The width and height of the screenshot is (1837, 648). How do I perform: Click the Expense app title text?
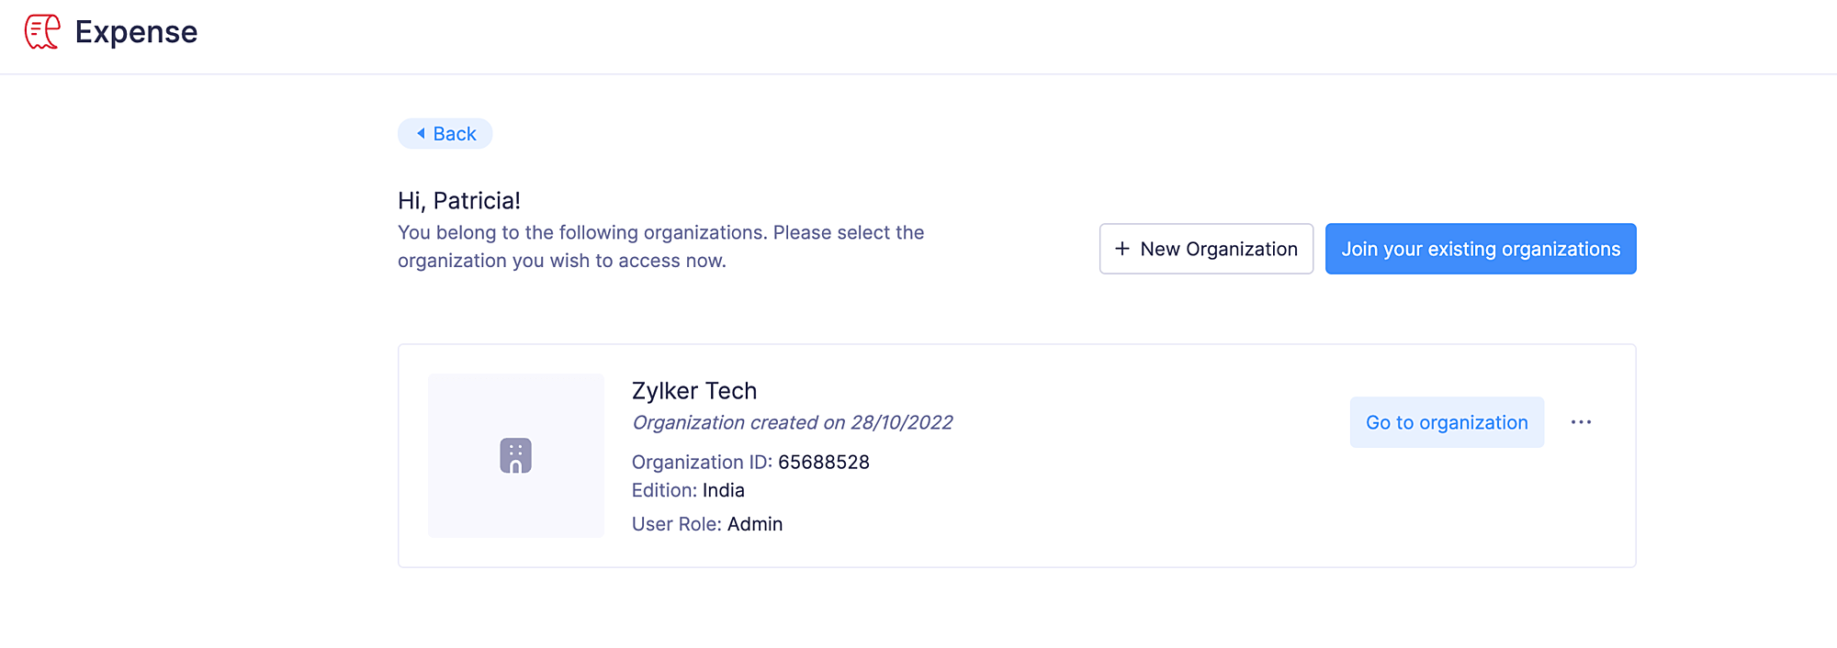tap(136, 32)
